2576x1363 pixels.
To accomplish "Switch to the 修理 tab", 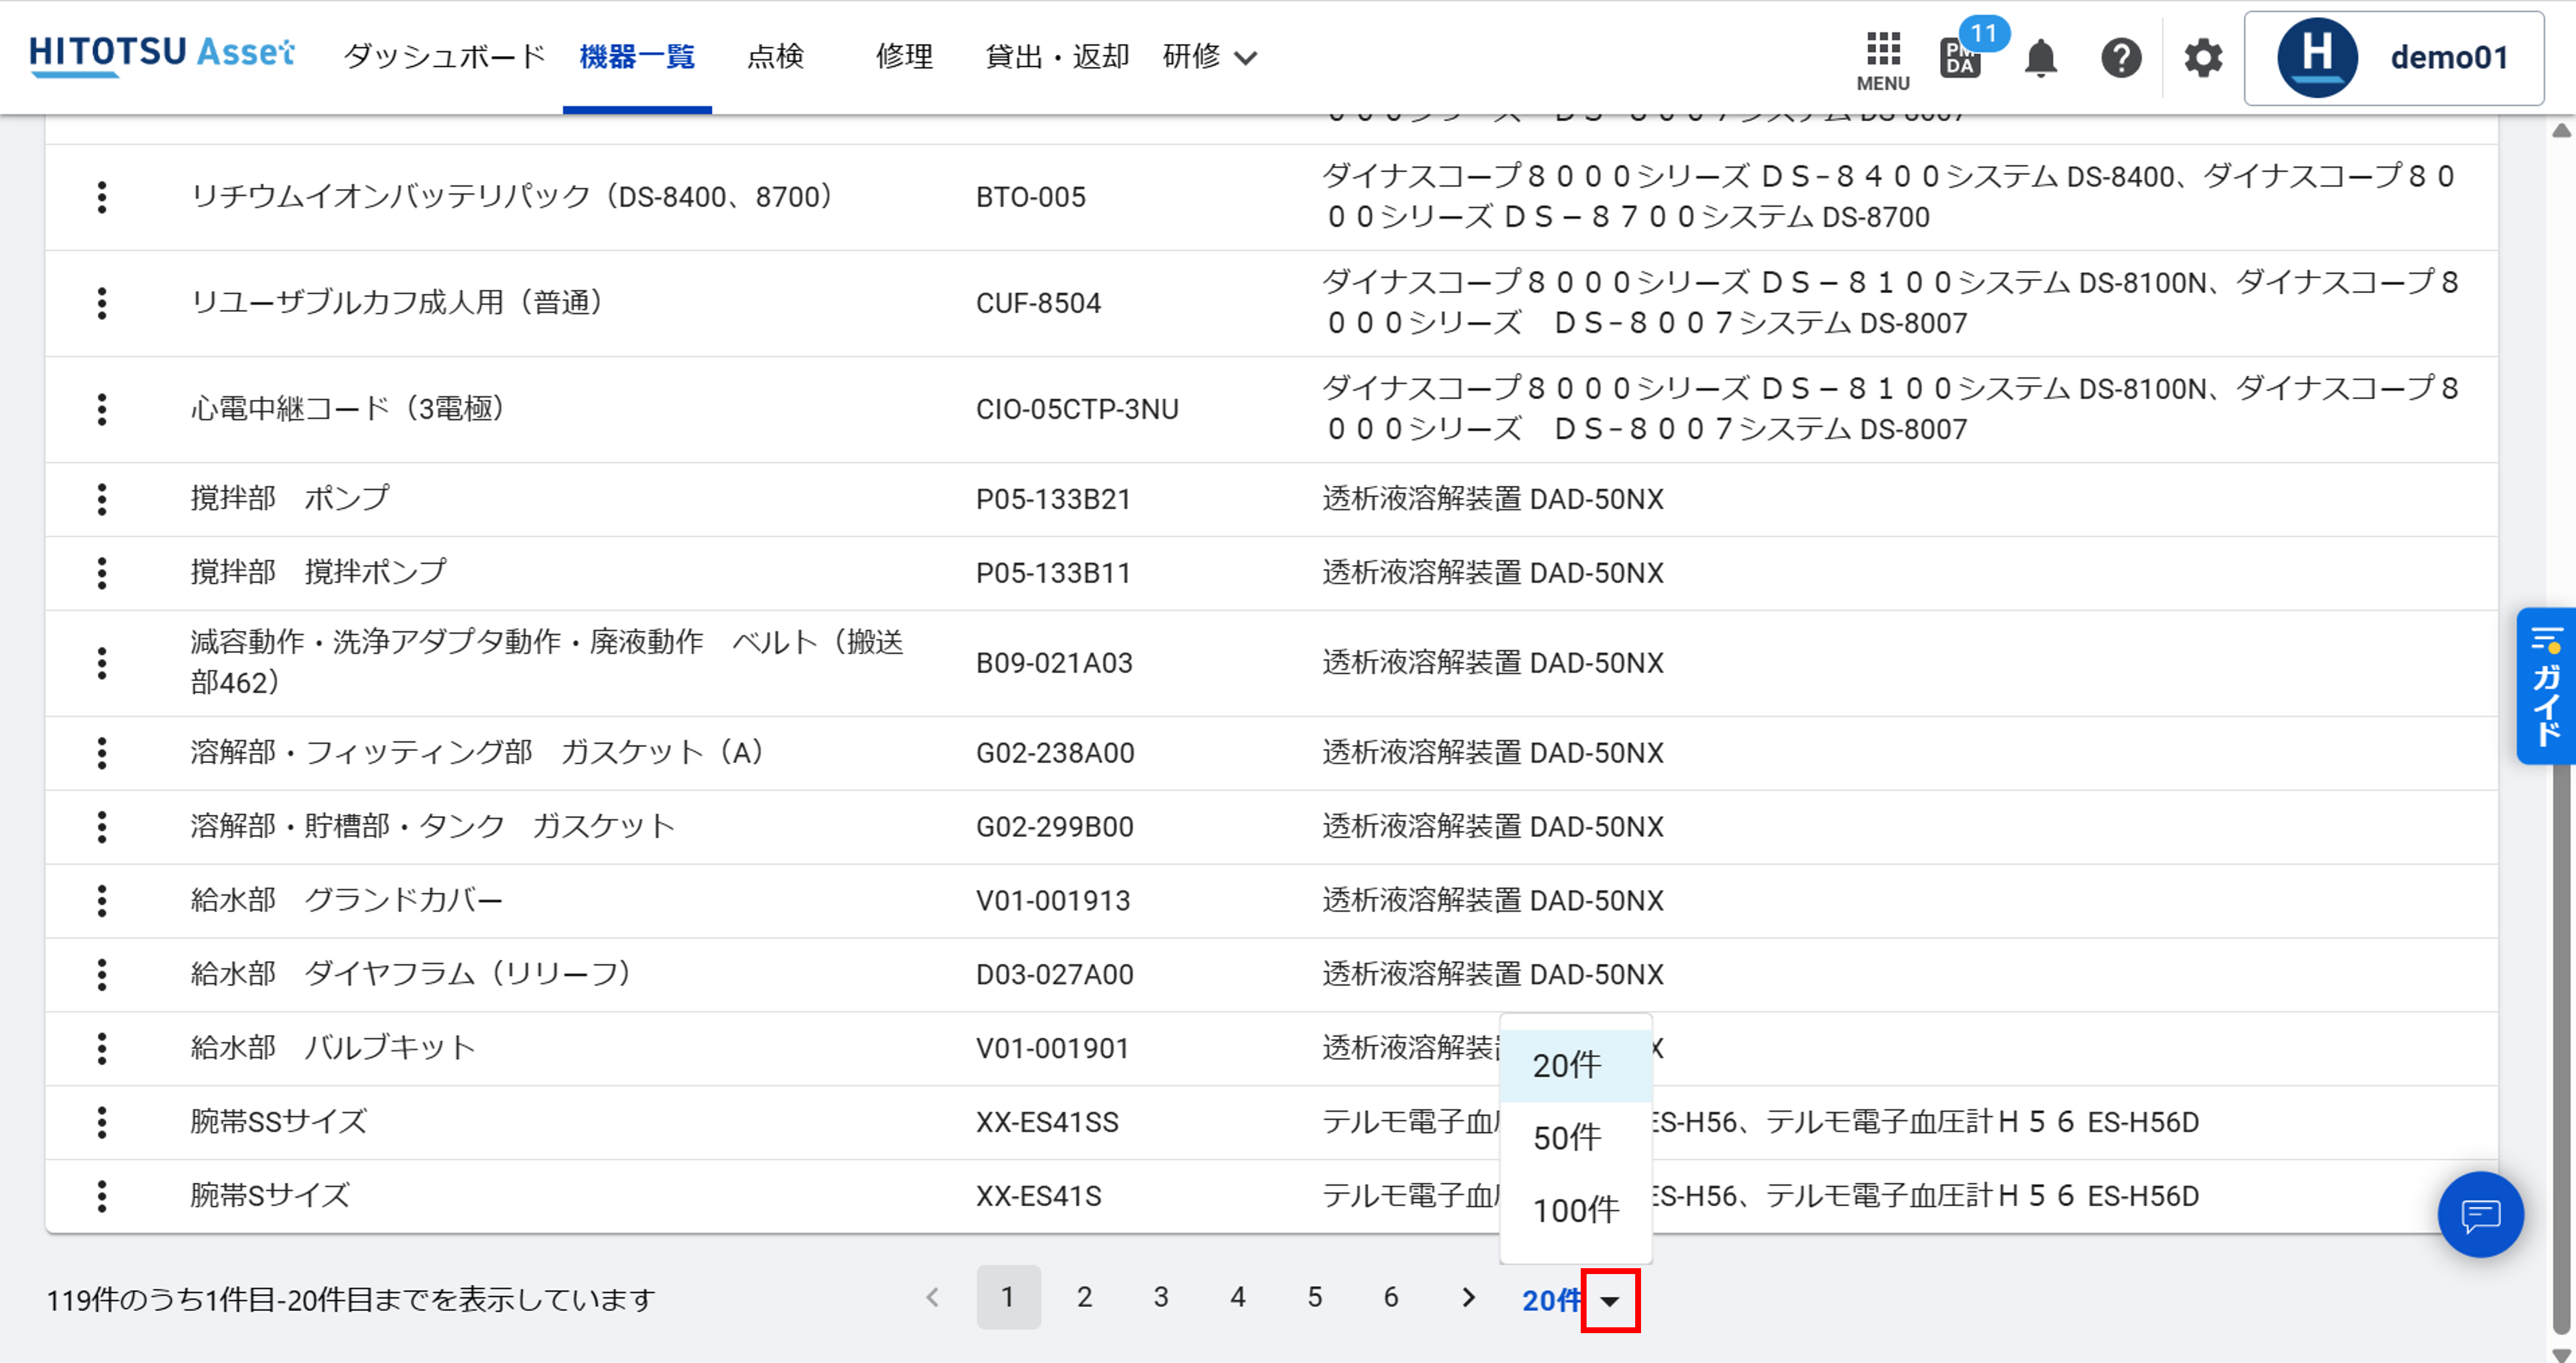I will point(904,56).
